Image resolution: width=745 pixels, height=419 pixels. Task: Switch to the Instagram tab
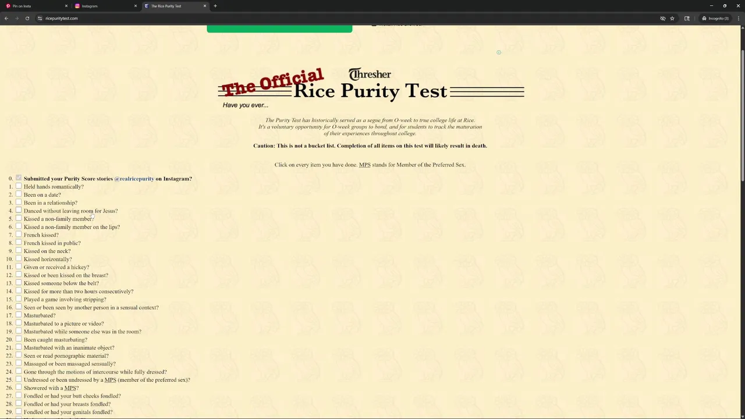pos(105,6)
